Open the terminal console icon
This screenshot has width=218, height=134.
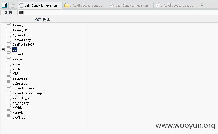coord(21,12)
